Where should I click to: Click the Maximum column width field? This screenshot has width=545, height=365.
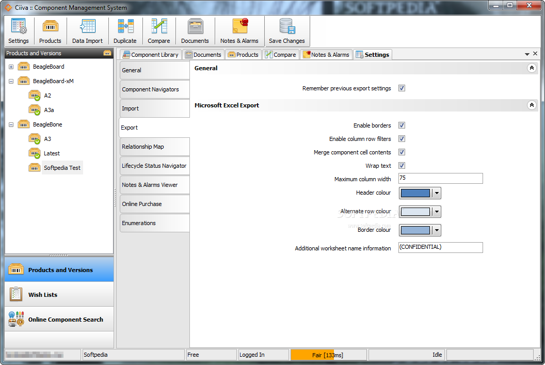pyautogui.click(x=440, y=178)
